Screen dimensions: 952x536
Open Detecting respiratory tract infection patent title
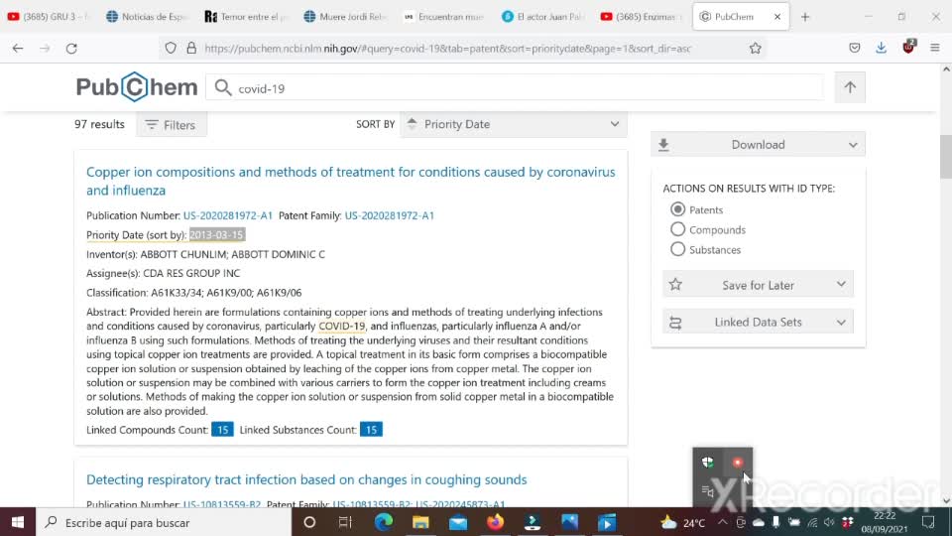306,478
